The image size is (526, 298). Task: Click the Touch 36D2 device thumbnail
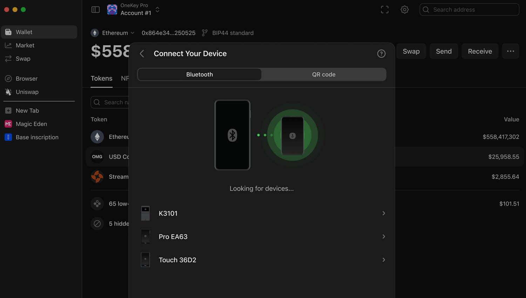145,260
